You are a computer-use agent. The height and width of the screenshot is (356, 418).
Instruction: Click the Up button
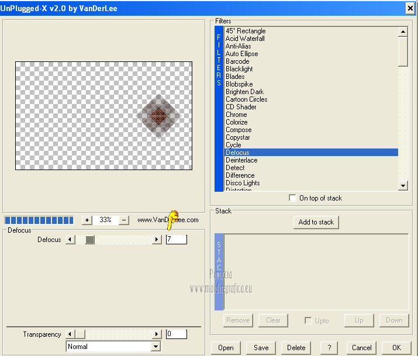pos(359,320)
